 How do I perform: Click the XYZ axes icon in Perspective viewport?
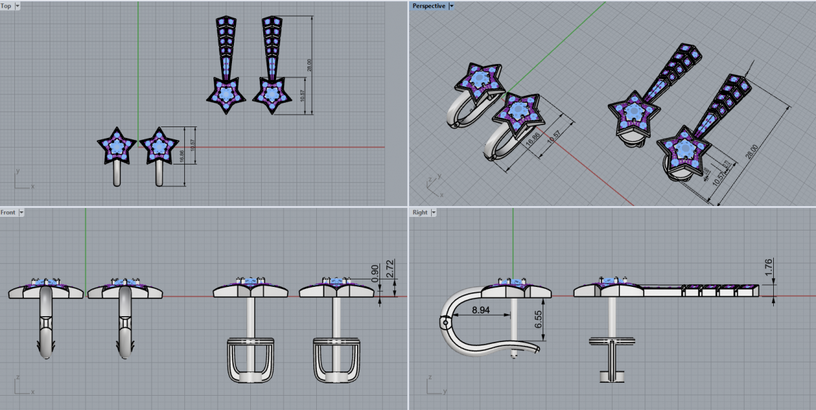tap(431, 184)
